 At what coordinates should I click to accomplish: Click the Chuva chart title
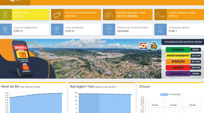click(144, 87)
